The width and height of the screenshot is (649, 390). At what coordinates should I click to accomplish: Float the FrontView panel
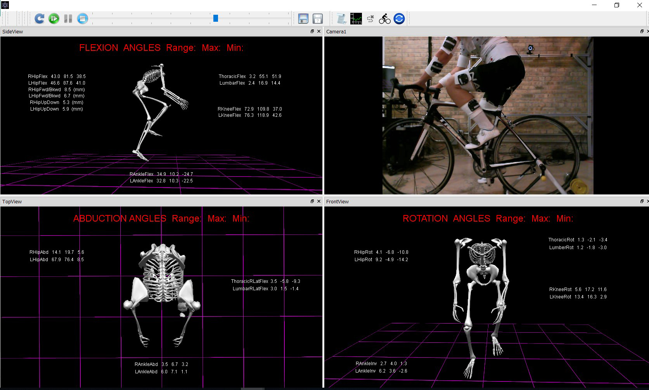642,201
